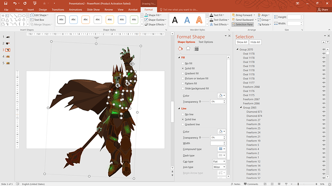Collapse the Group 2065 tree node
Image resolution: width=332 pixels, height=186 pixels.
241,108
